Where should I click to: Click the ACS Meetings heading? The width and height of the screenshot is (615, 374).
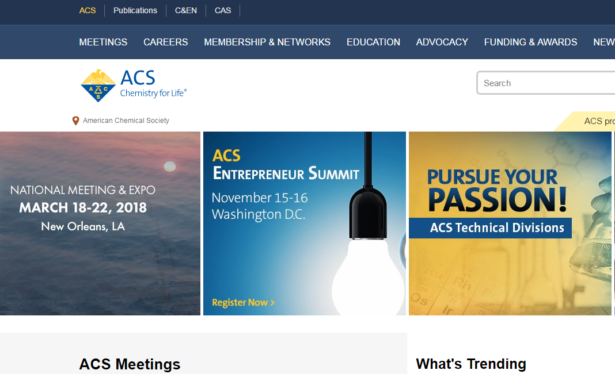pyautogui.click(x=130, y=364)
